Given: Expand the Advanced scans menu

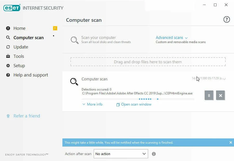Looking at the screenshot, I should click(x=172, y=38).
